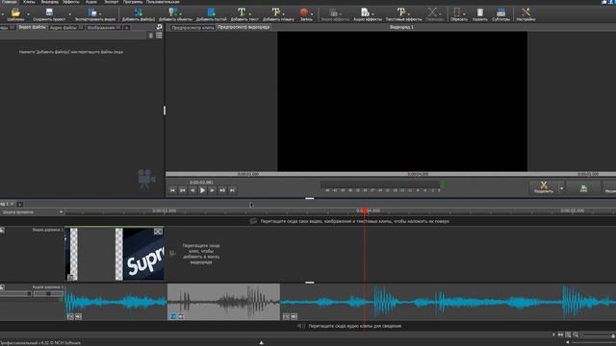This screenshot has height=346, width=616.
Task: Click the play button in preview controls
Action: click(202, 190)
